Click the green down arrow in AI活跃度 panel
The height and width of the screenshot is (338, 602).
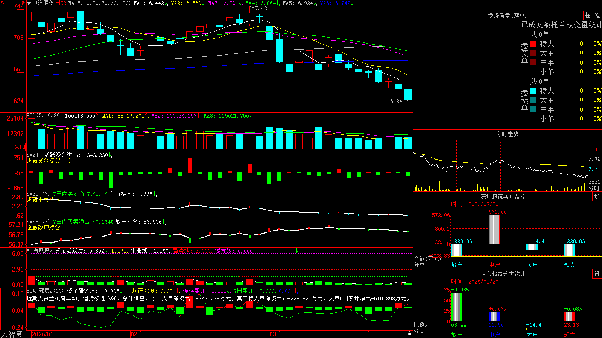[296, 250]
